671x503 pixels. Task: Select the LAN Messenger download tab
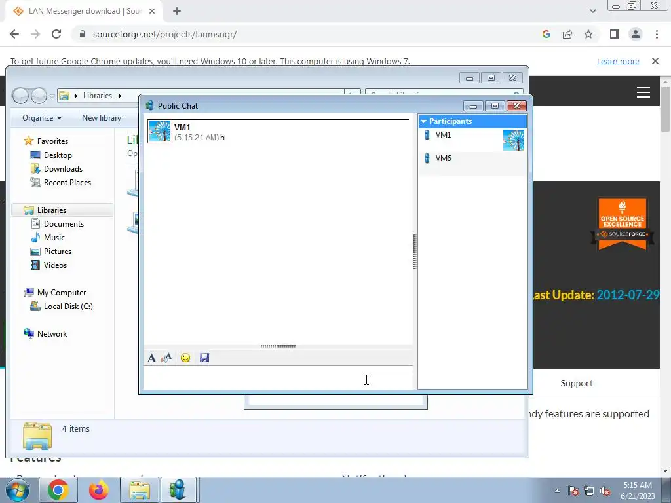(x=85, y=11)
